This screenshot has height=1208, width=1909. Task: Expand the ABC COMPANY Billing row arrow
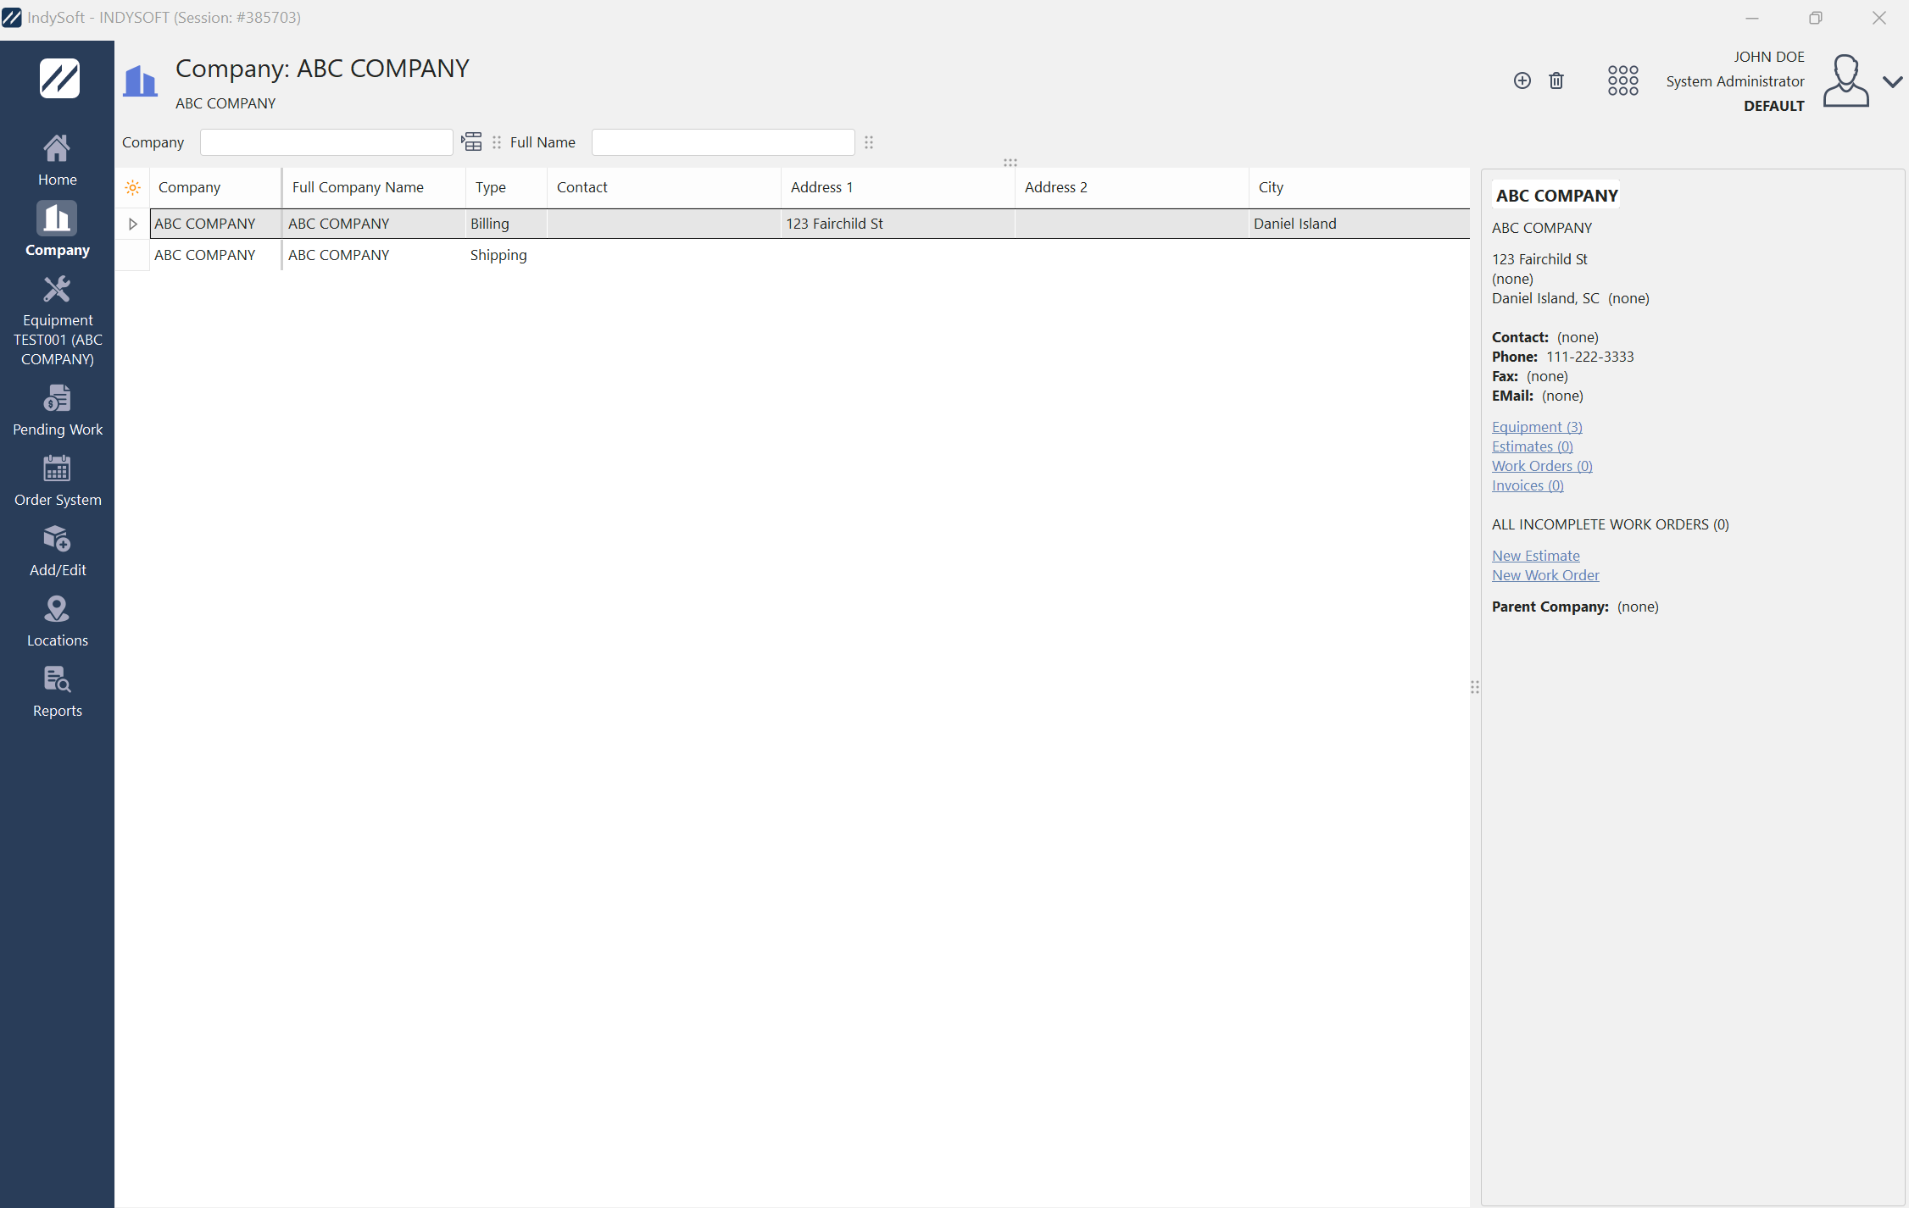pos(132,224)
